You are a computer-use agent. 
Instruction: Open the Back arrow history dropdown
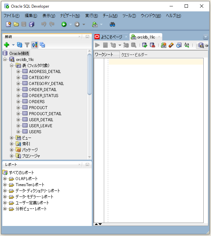(x=70, y=24)
